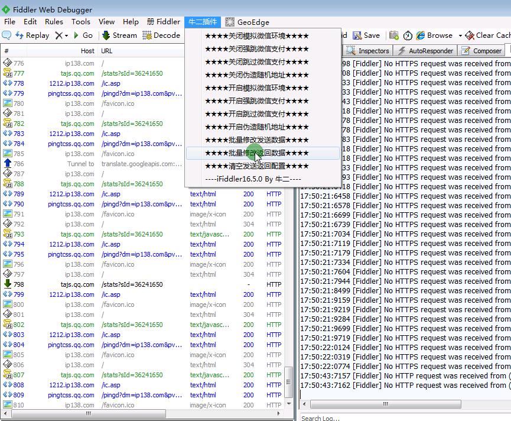
Task: Select session 780 image icon
Action: (7, 103)
